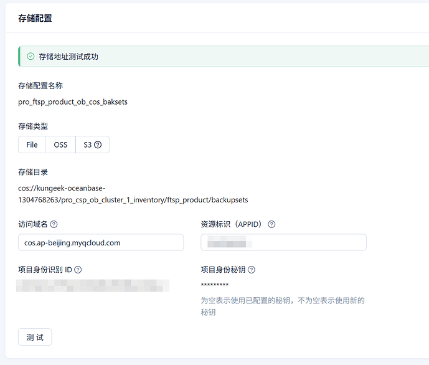Click the blurred 项目身份识别 ID value
The height and width of the screenshot is (365, 429).
pyautogui.click(x=93, y=286)
